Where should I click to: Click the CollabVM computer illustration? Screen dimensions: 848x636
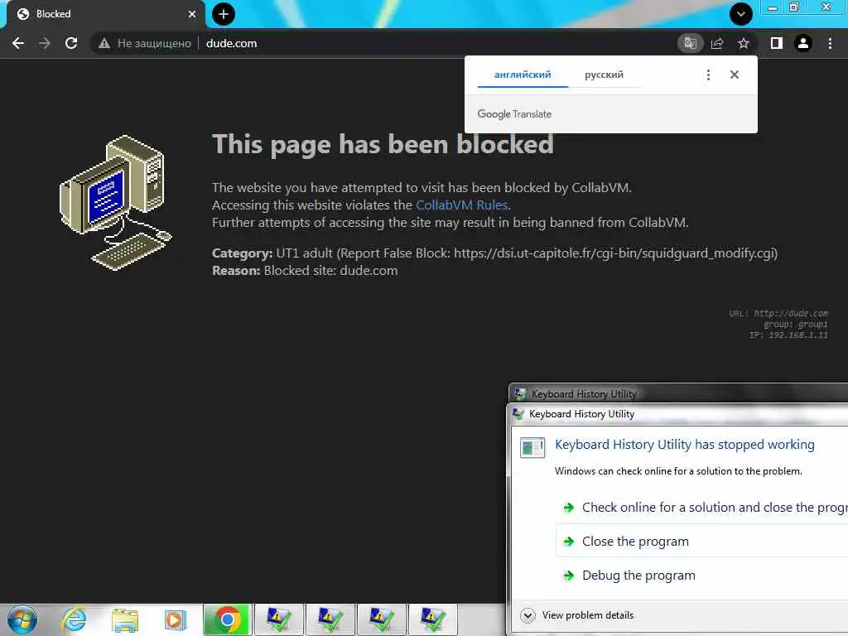[115, 202]
